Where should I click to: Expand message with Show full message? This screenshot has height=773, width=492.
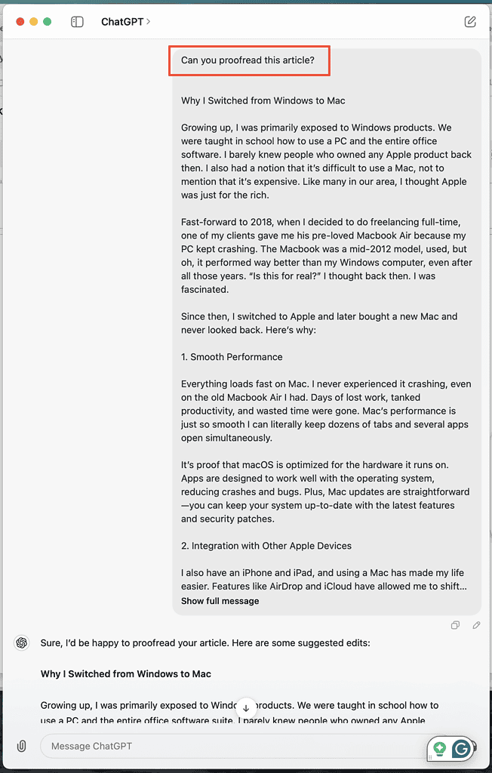tap(220, 601)
